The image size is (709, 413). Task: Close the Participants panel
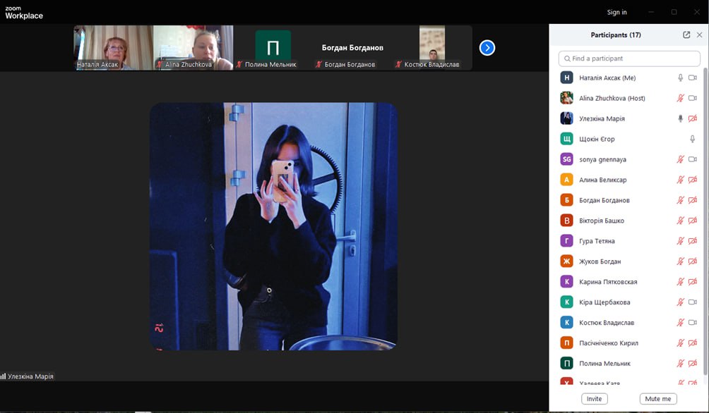point(700,35)
